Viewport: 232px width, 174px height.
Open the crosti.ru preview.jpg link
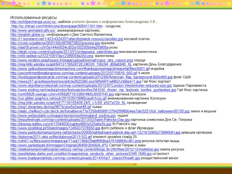tap(55, 43)
